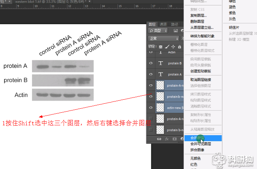This screenshot has height=169, width=257.
Task: Hide the protein B text layer
Action: point(151,63)
